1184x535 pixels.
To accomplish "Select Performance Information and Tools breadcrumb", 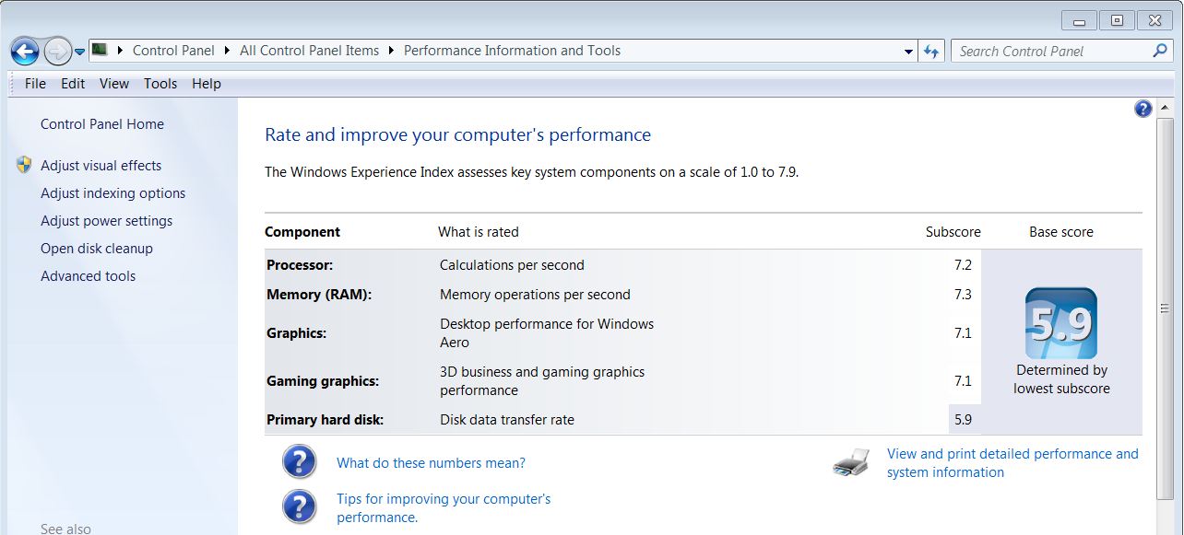I will (512, 51).
